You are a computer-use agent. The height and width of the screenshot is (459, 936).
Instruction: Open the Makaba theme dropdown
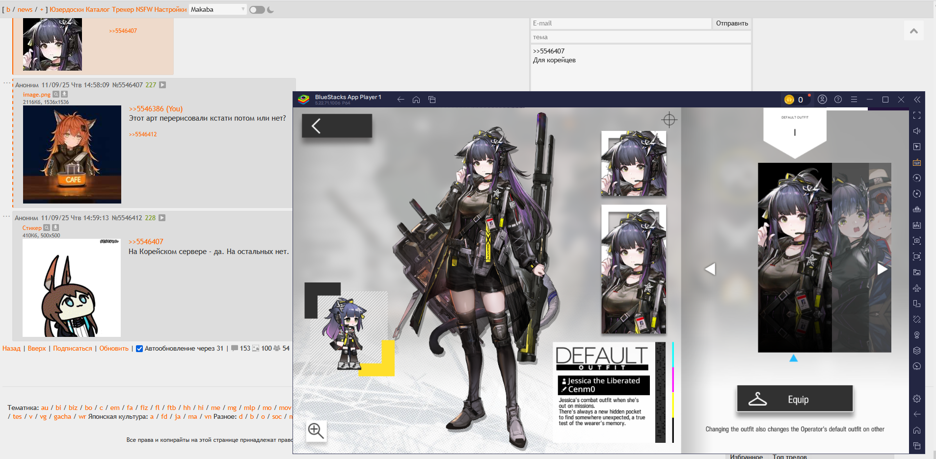point(217,9)
